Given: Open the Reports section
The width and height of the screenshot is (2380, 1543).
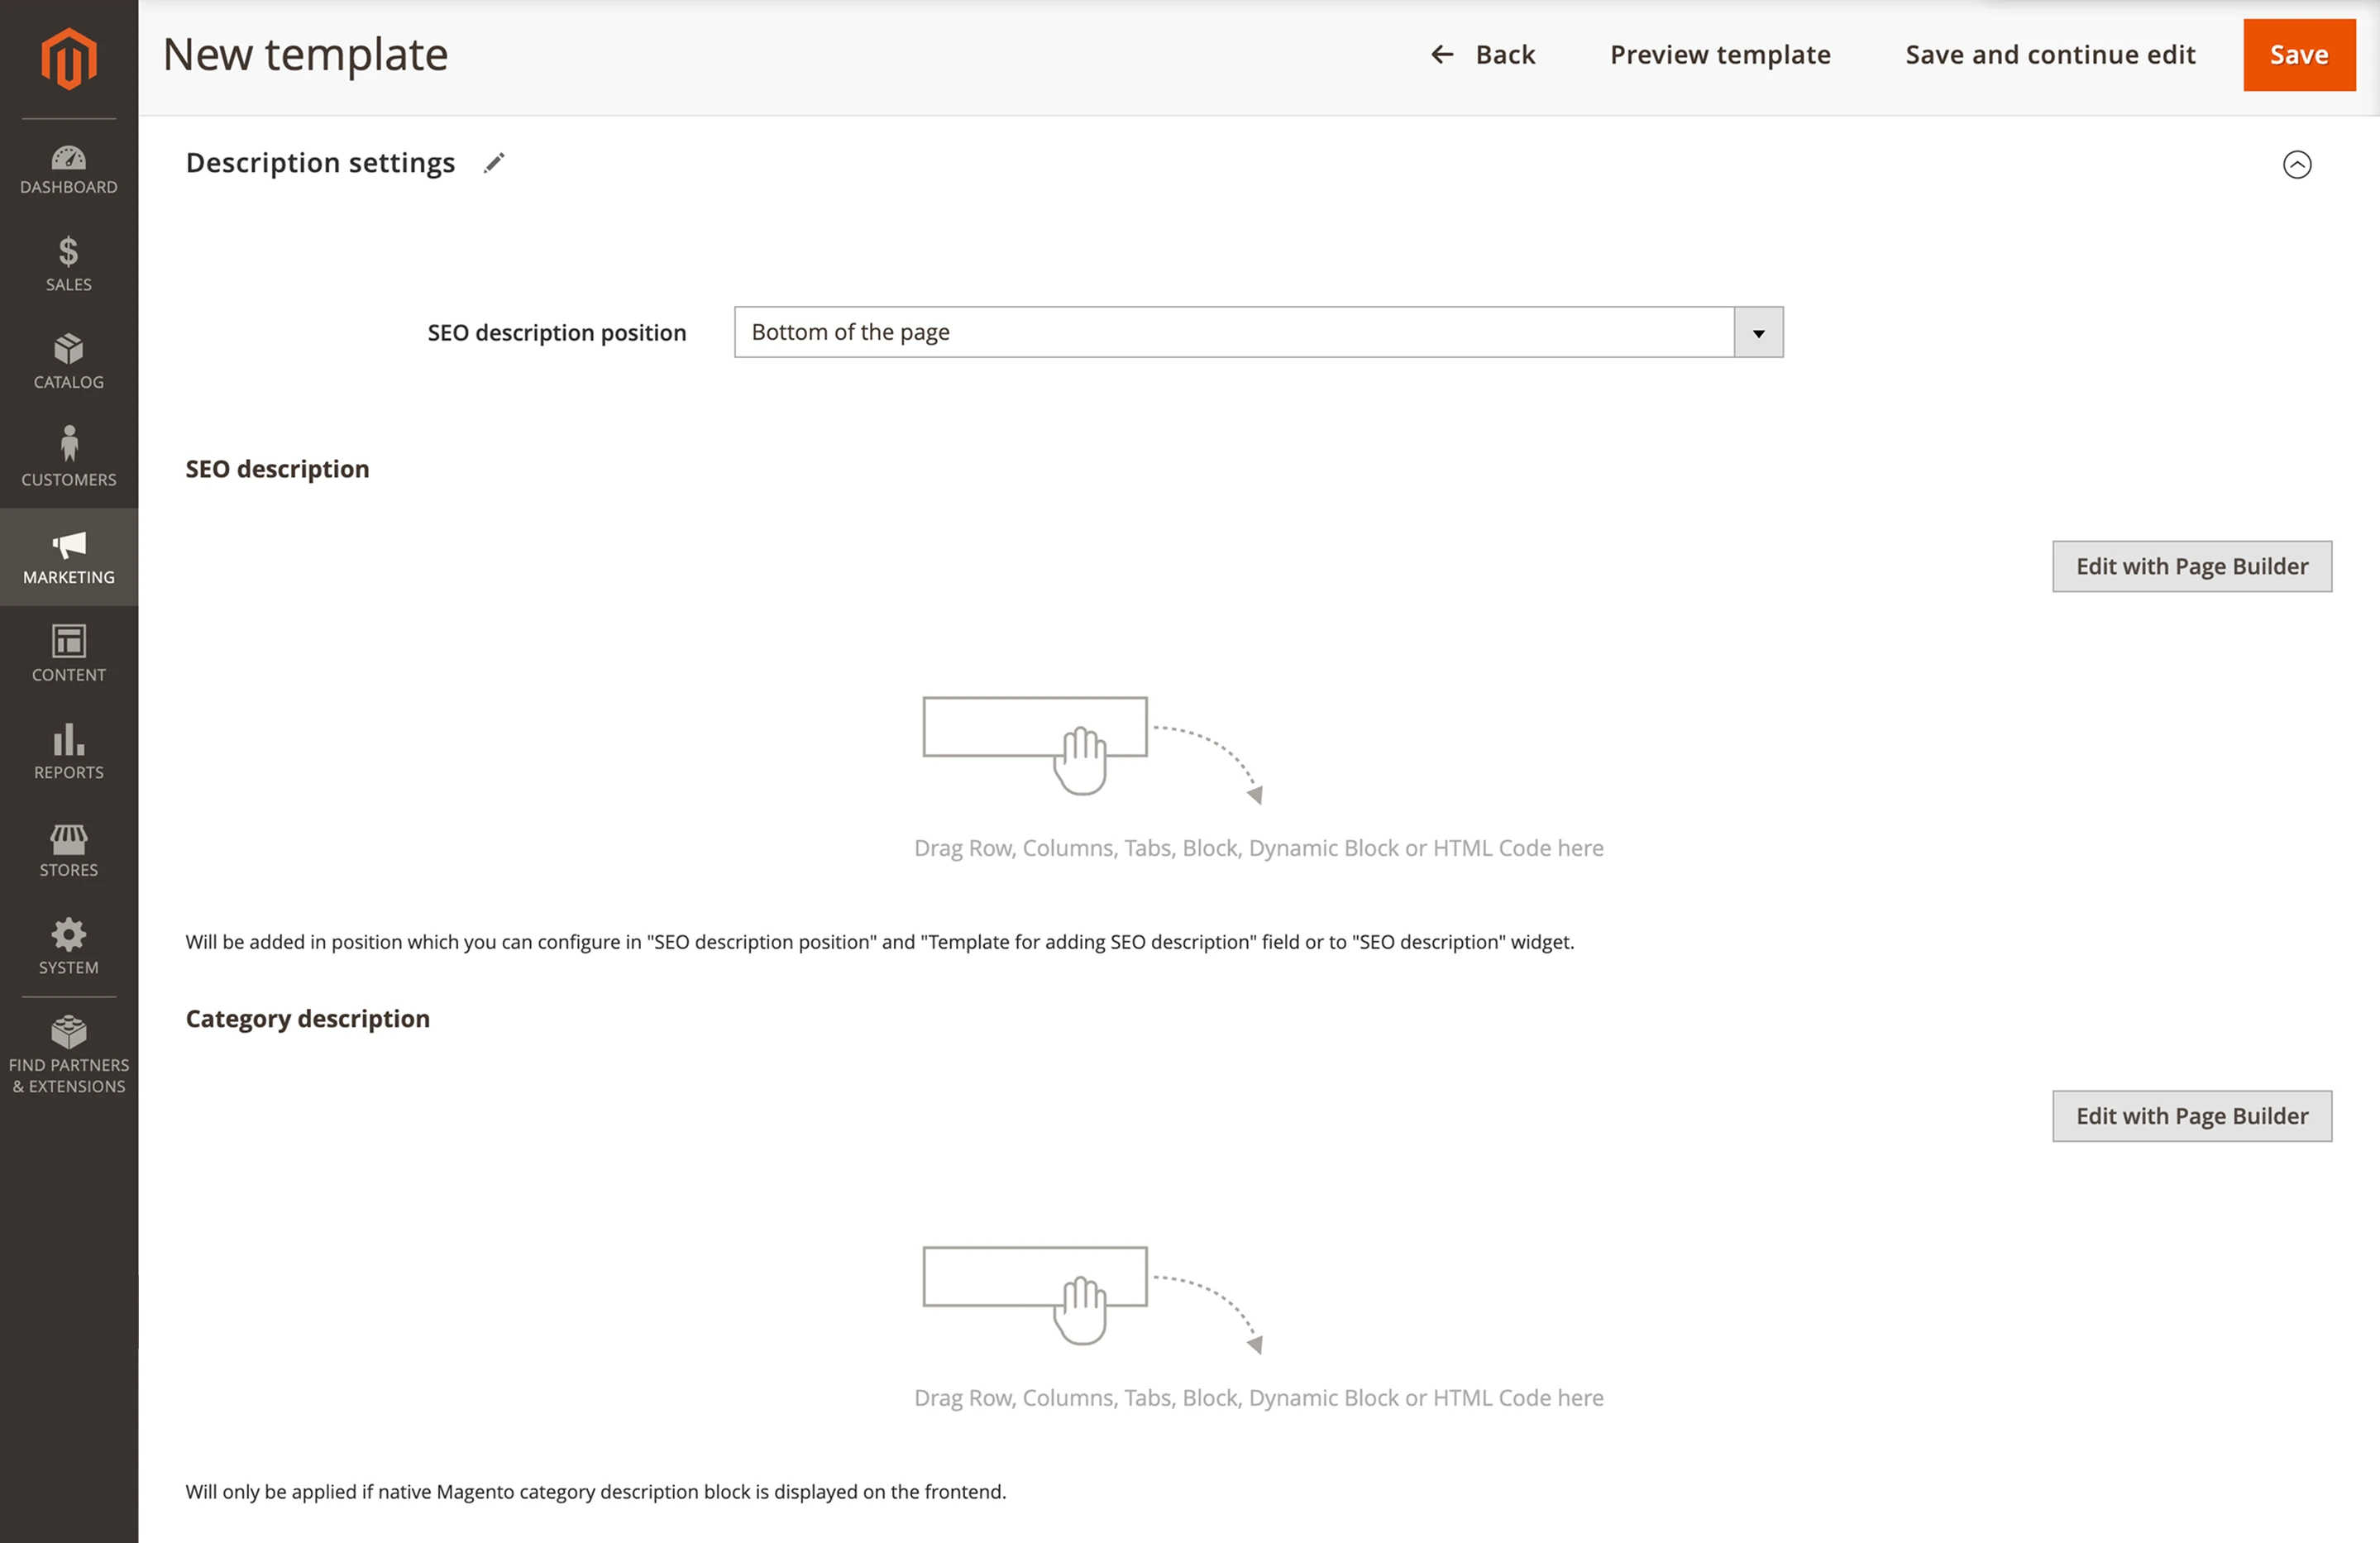Looking at the screenshot, I should [x=68, y=750].
